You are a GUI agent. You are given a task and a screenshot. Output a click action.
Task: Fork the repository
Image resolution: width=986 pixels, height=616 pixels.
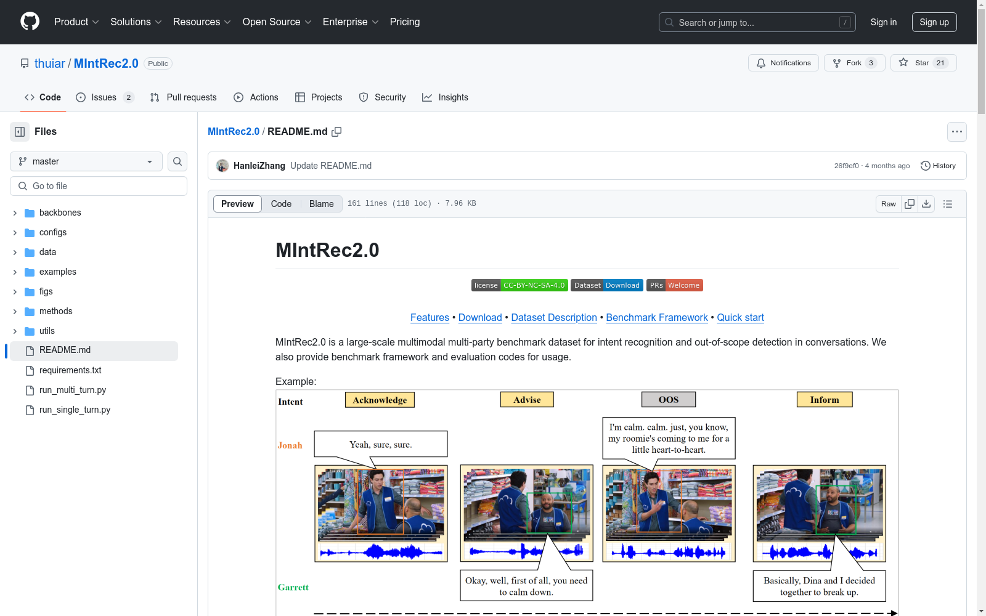(854, 63)
